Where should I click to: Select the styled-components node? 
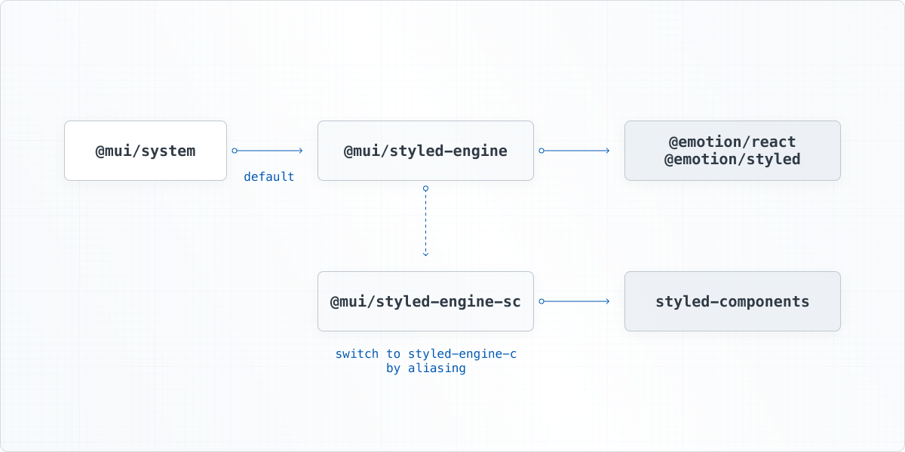point(732,301)
